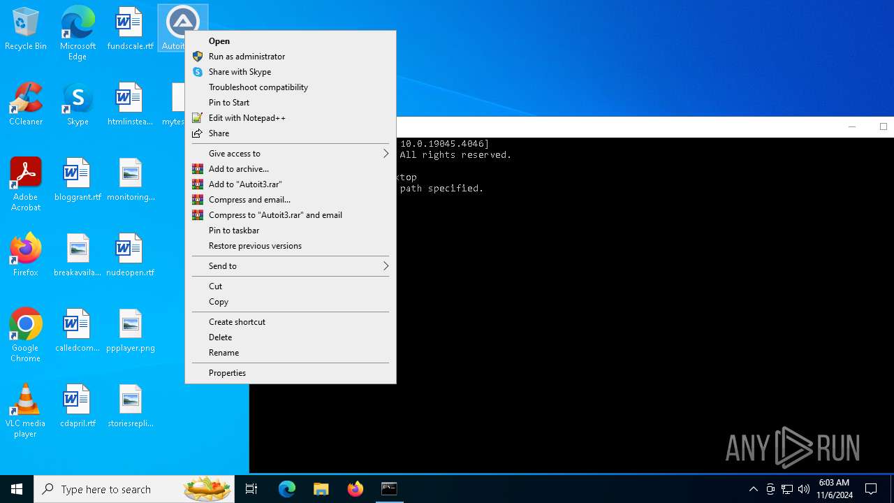Image resolution: width=894 pixels, height=503 pixels.
Task: Open Properties from the context menu
Action: [x=291, y=373]
